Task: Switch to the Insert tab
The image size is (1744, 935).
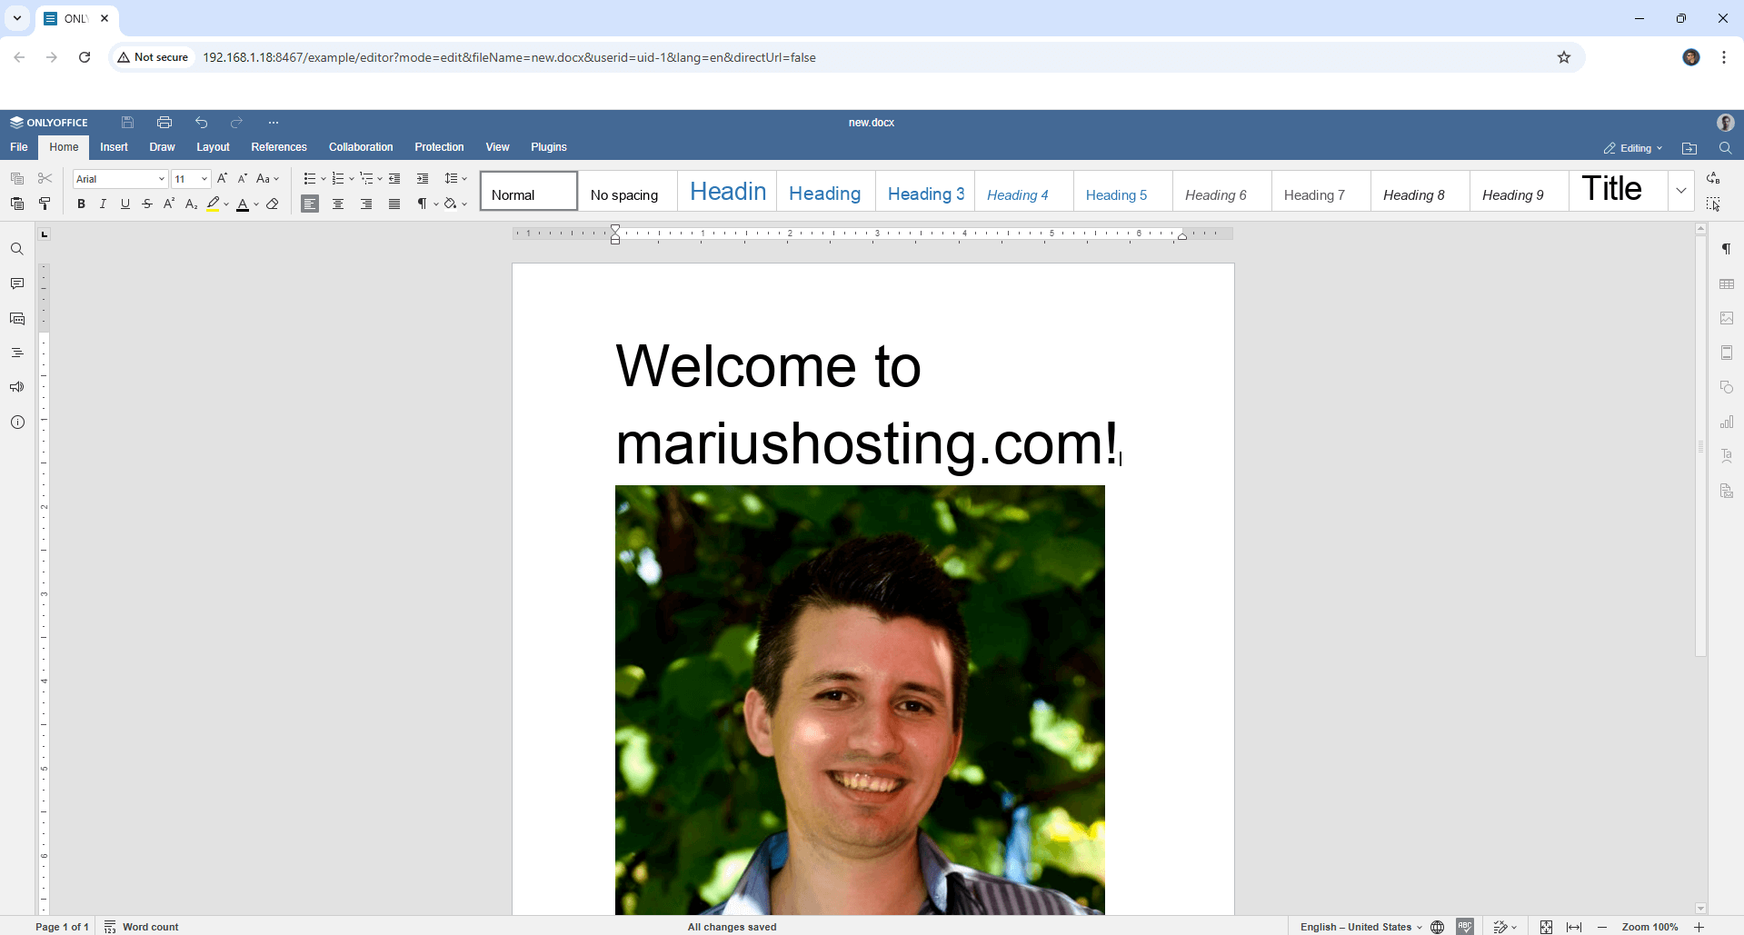Action: pos(114,147)
